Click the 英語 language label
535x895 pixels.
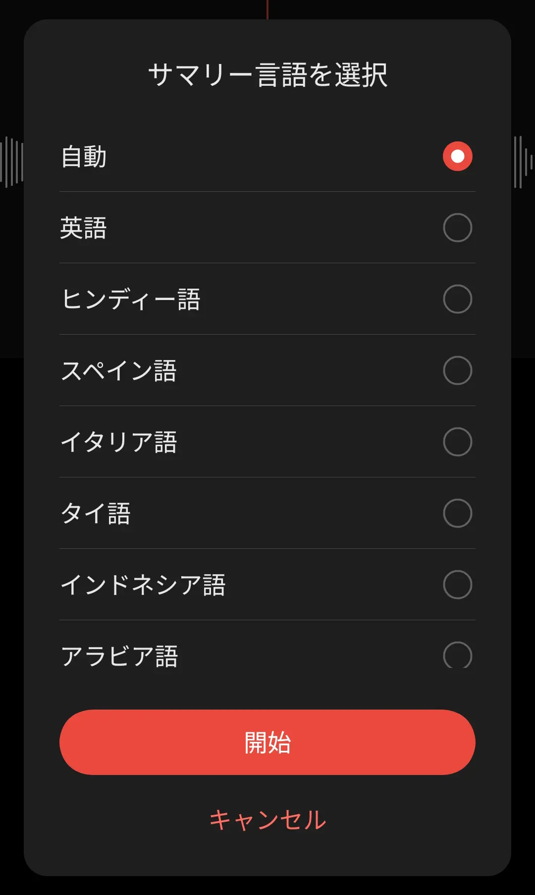pos(84,228)
